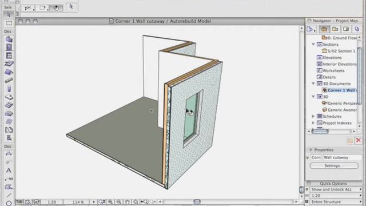Select the Curtain Wall grid tool
The image size is (366, 206).
tap(9, 122)
